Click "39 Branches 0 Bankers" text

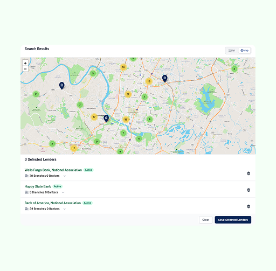click(x=44, y=209)
